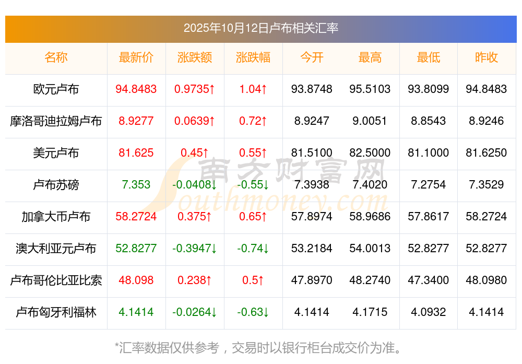The image size is (522, 364).
Task: Click the opening price 57.8974
Action: pos(312,216)
